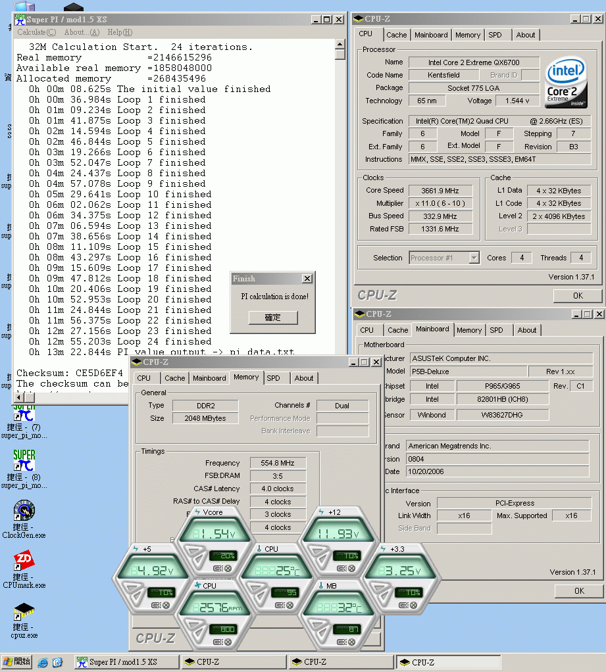Screen dimensions: 606x672
Task: Click the Core Speed value 3661.9 MHz
Action: (x=440, y=191)
